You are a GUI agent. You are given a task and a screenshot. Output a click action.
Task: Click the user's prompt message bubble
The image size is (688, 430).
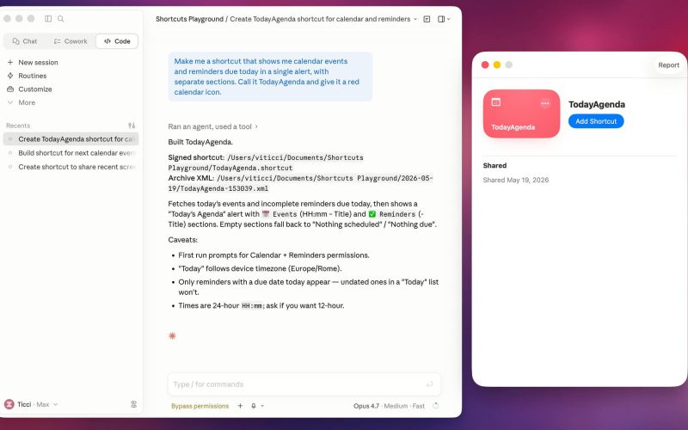coord(270,77)
